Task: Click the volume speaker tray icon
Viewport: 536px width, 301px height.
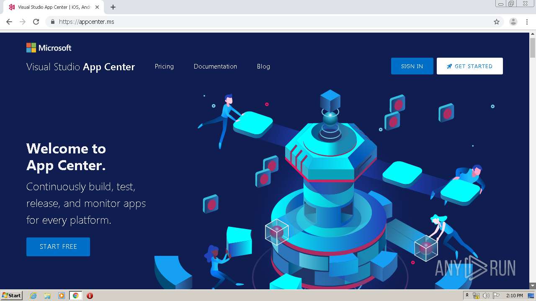Action: click(486, 296)
